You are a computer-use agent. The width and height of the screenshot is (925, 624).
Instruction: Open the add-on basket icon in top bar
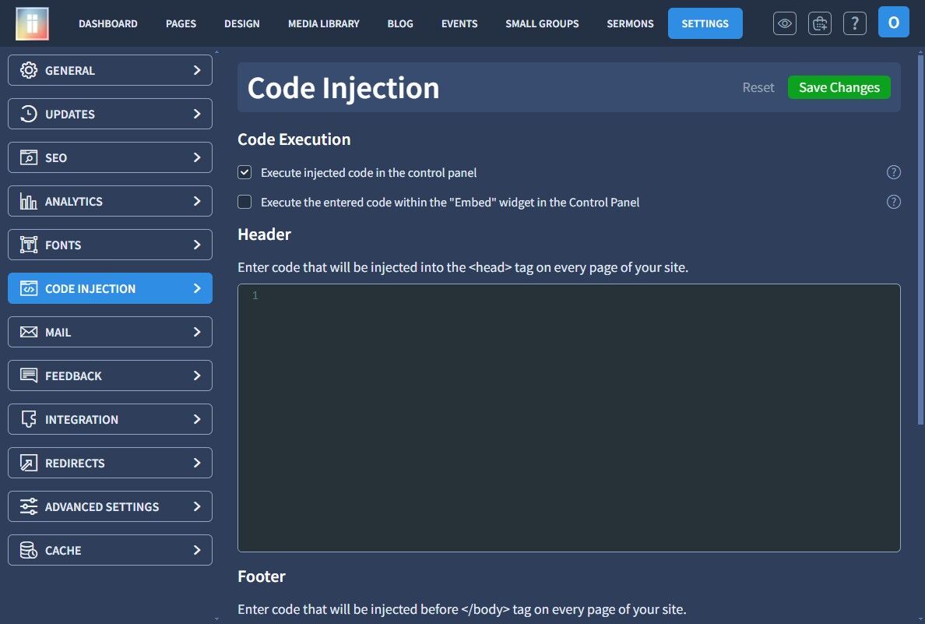819,23
